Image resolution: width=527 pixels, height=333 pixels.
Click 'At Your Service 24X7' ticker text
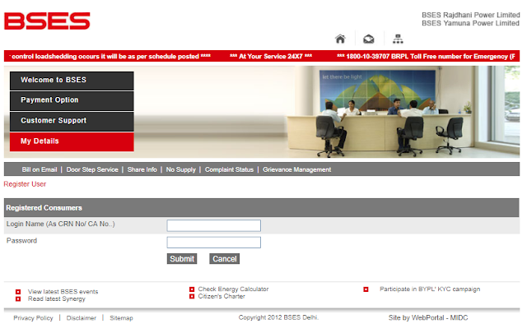coord(271,57)
